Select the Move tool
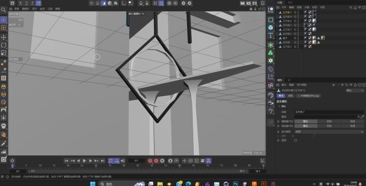This screenshot has width=366, height=186. (4, 37)
